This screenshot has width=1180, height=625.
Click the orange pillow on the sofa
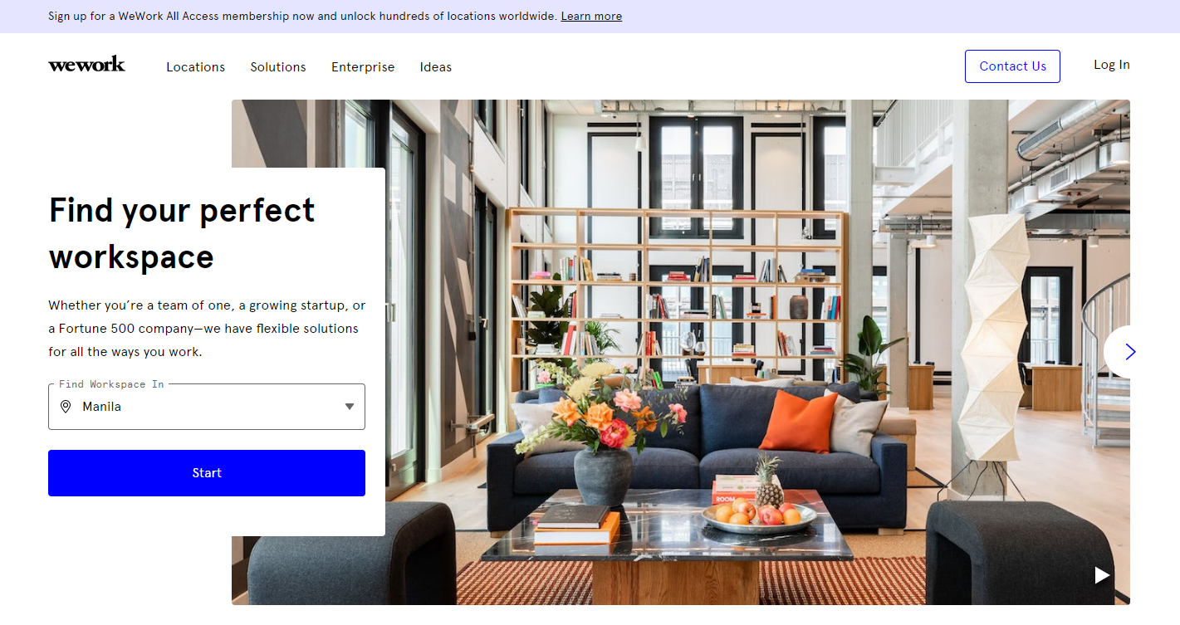[798, 421]
